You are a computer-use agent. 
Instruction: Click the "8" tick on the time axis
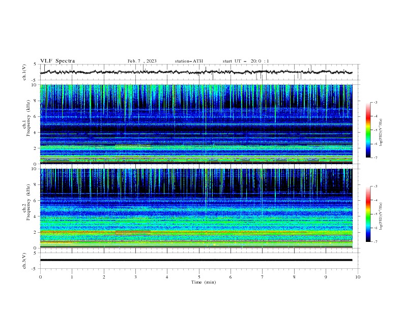tap(294, 277)
